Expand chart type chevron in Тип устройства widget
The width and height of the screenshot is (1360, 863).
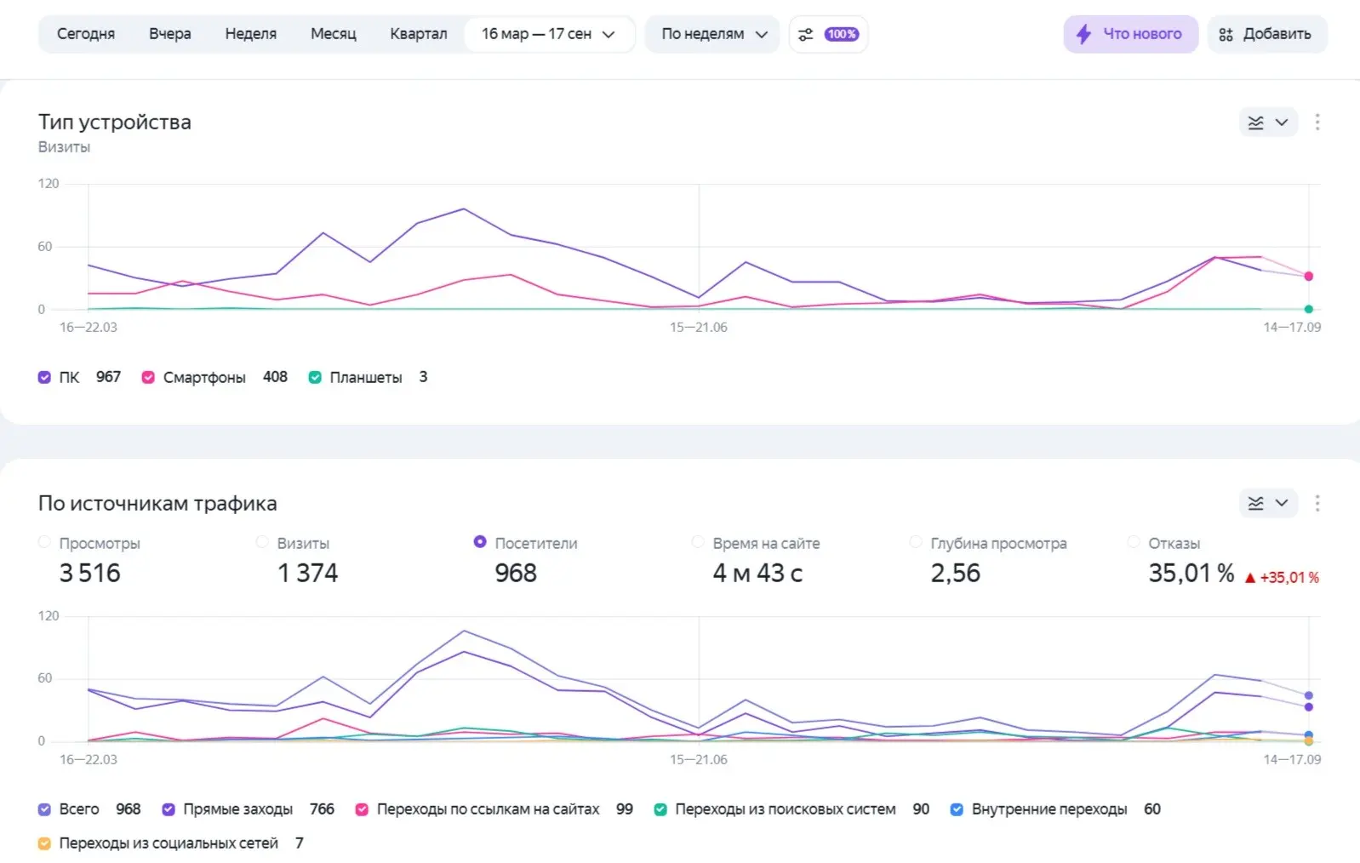1282,123
